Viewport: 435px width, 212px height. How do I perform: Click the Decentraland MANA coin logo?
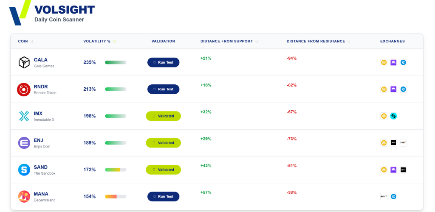pyautogui.click(x=24, y=196)
